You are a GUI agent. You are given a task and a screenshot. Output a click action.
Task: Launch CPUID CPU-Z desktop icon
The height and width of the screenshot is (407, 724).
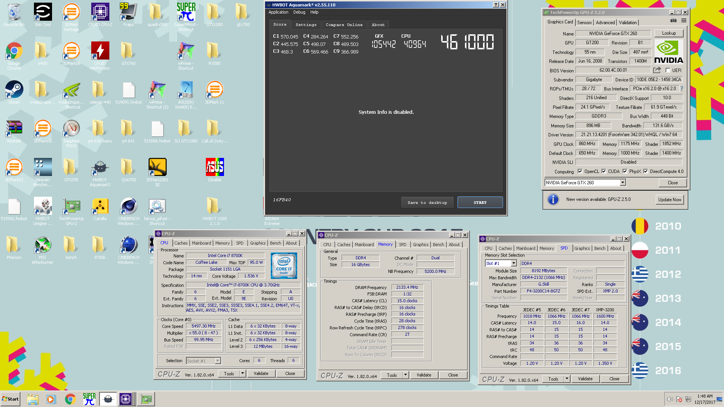pos(100,14)
